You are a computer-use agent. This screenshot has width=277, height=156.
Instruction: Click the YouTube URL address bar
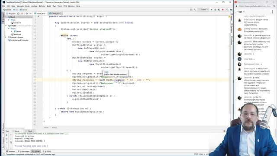255,6
